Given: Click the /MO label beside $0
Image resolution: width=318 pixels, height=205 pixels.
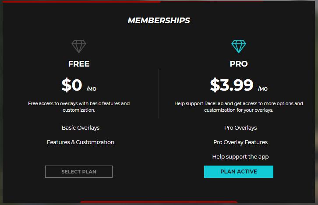Looking at the screenshot, I should click(92, 89).
